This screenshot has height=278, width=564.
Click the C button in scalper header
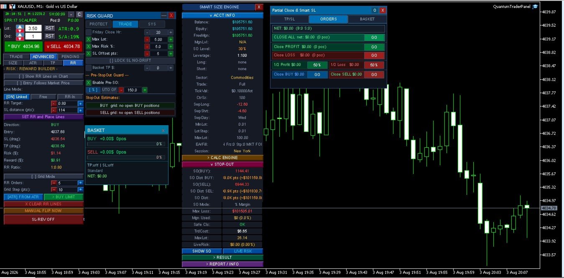click(x=79, y=14)
